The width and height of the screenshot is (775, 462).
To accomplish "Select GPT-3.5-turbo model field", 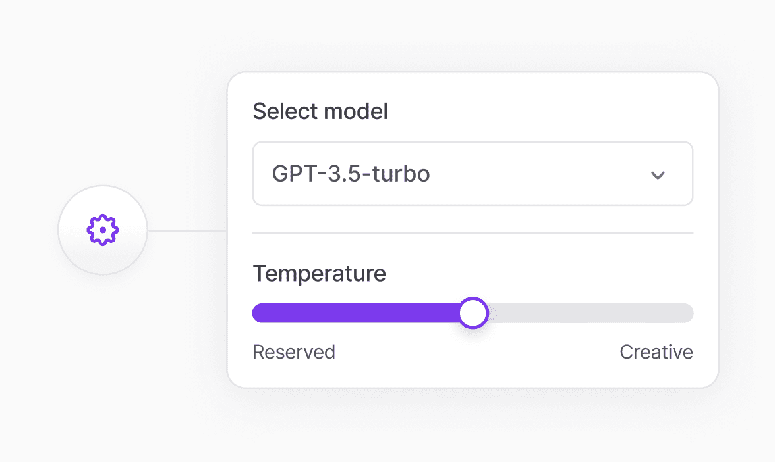I will (473, 174).
